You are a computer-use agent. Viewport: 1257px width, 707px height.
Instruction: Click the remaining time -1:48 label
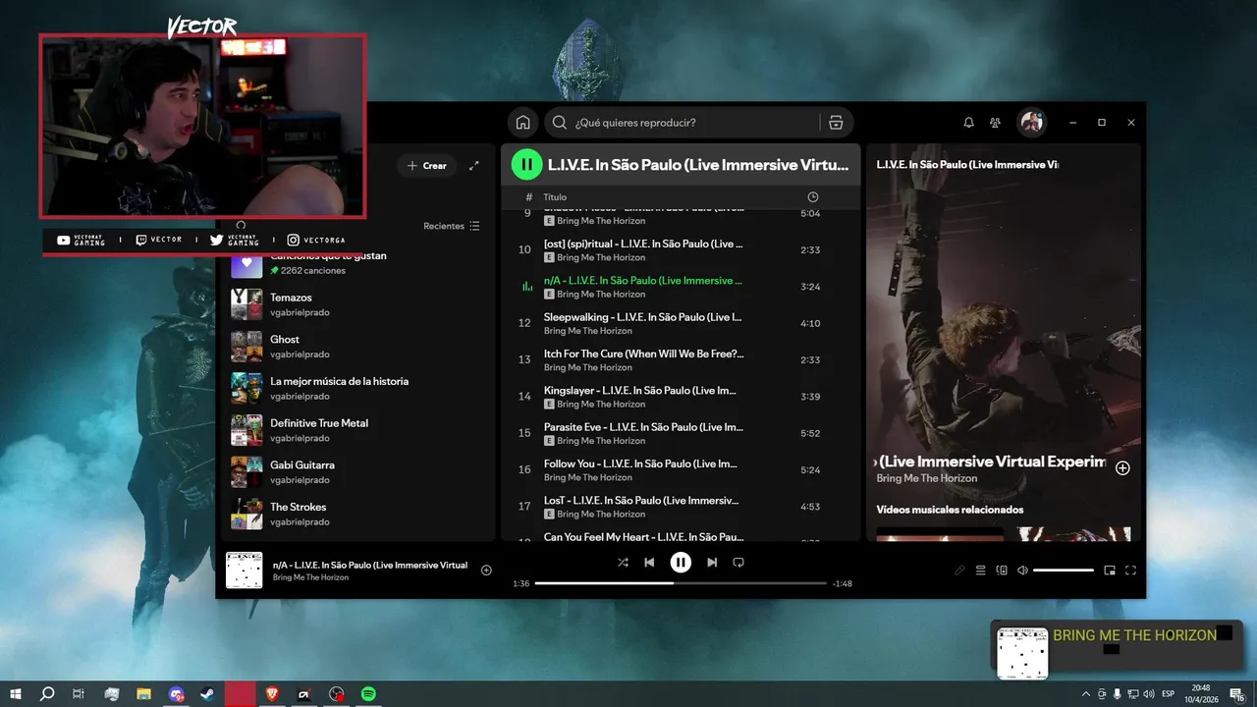point(842,584)
